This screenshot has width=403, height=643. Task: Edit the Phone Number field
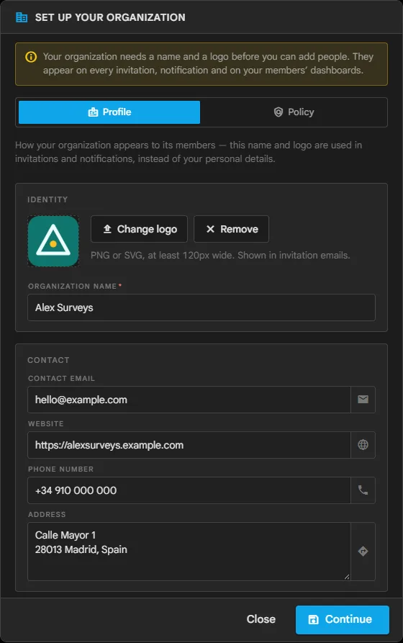coord(189,490)
